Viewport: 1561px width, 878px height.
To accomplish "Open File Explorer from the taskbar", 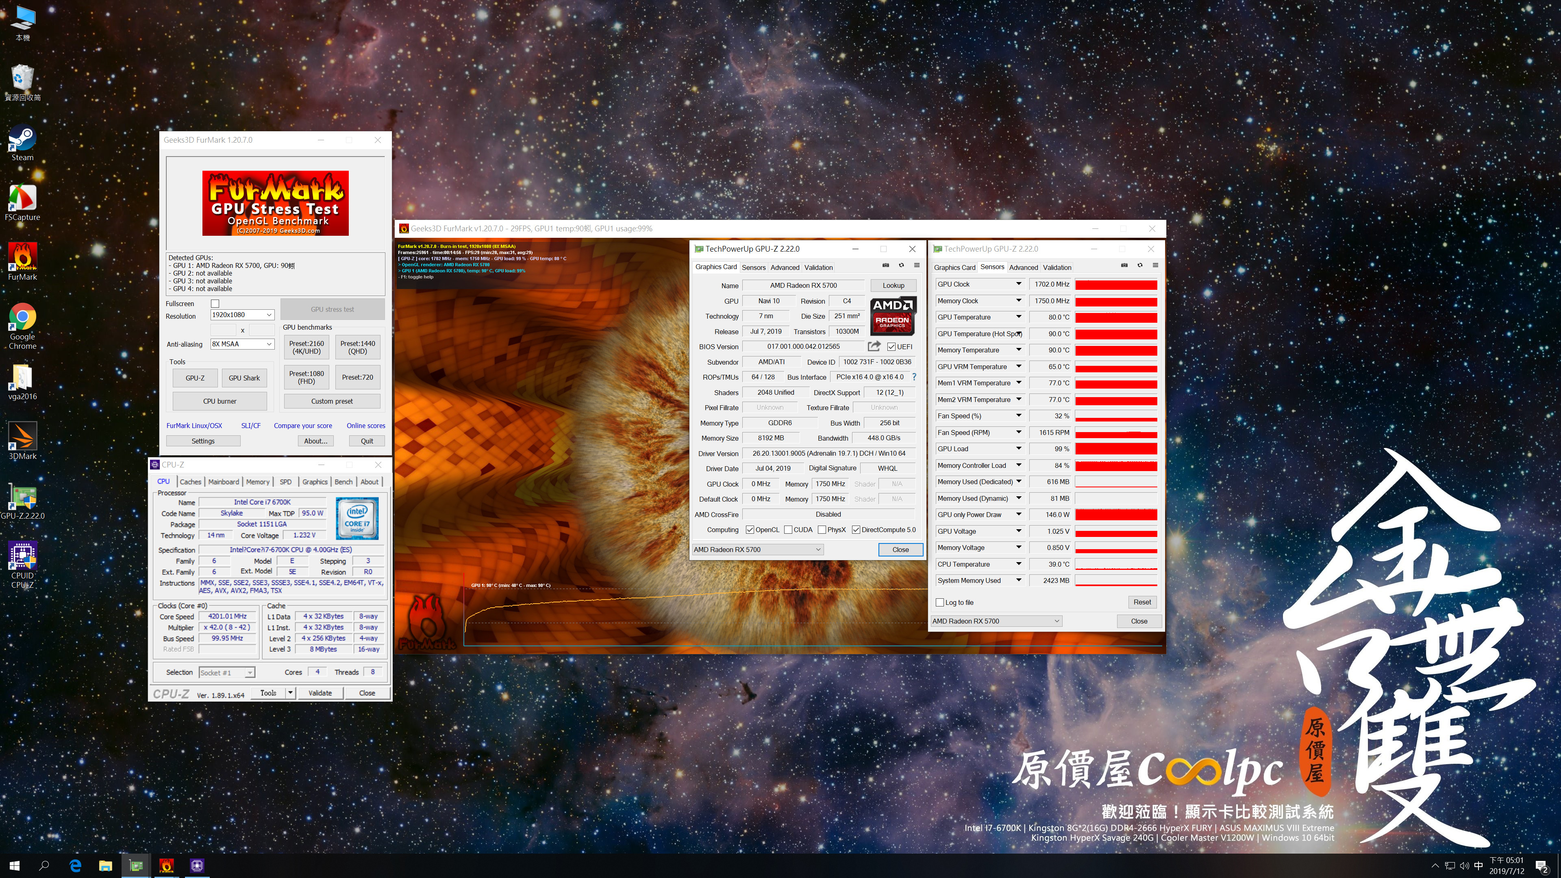I will point(105,865).
